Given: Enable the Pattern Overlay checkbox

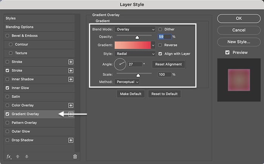Looking at the screenshot, I should [x=8, y=123].
